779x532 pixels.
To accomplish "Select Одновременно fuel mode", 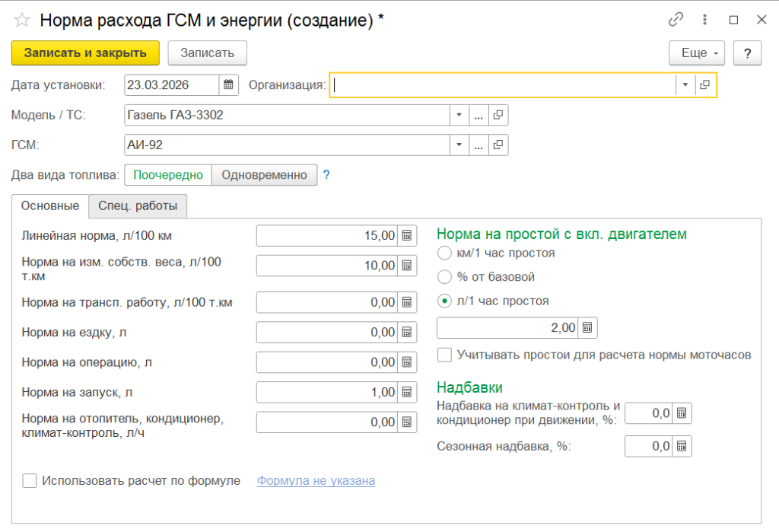I will point(264,174).
